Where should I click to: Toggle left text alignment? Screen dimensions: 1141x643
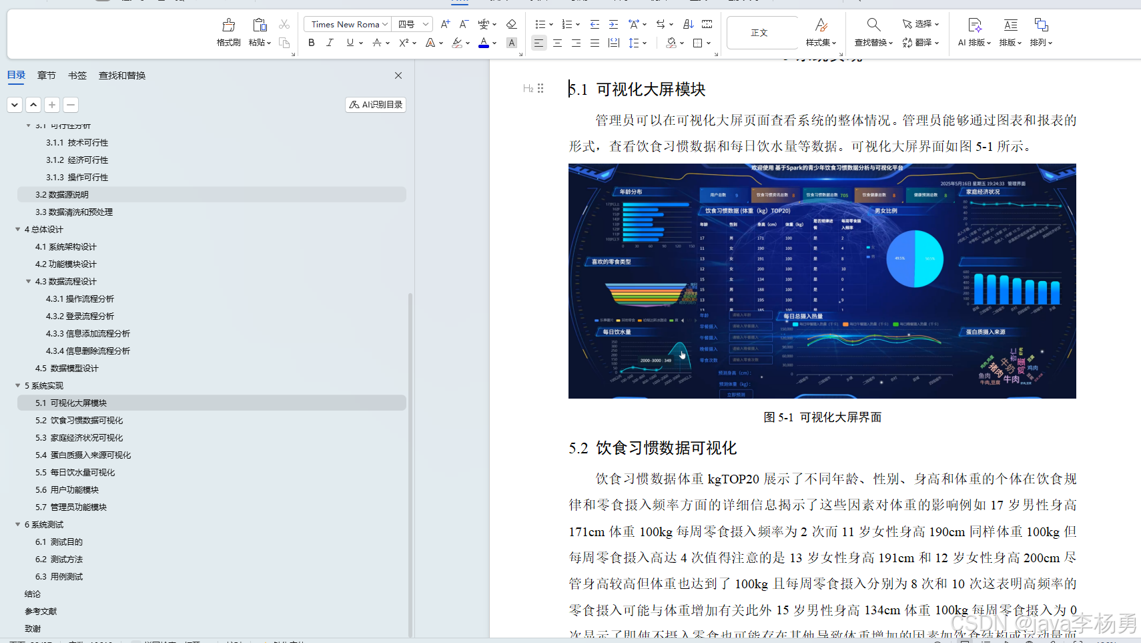[538, 43]
